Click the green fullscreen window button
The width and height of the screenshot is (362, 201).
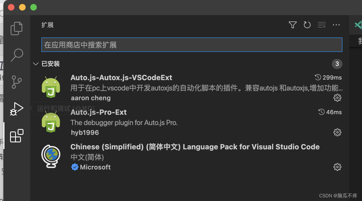[34, 7]
